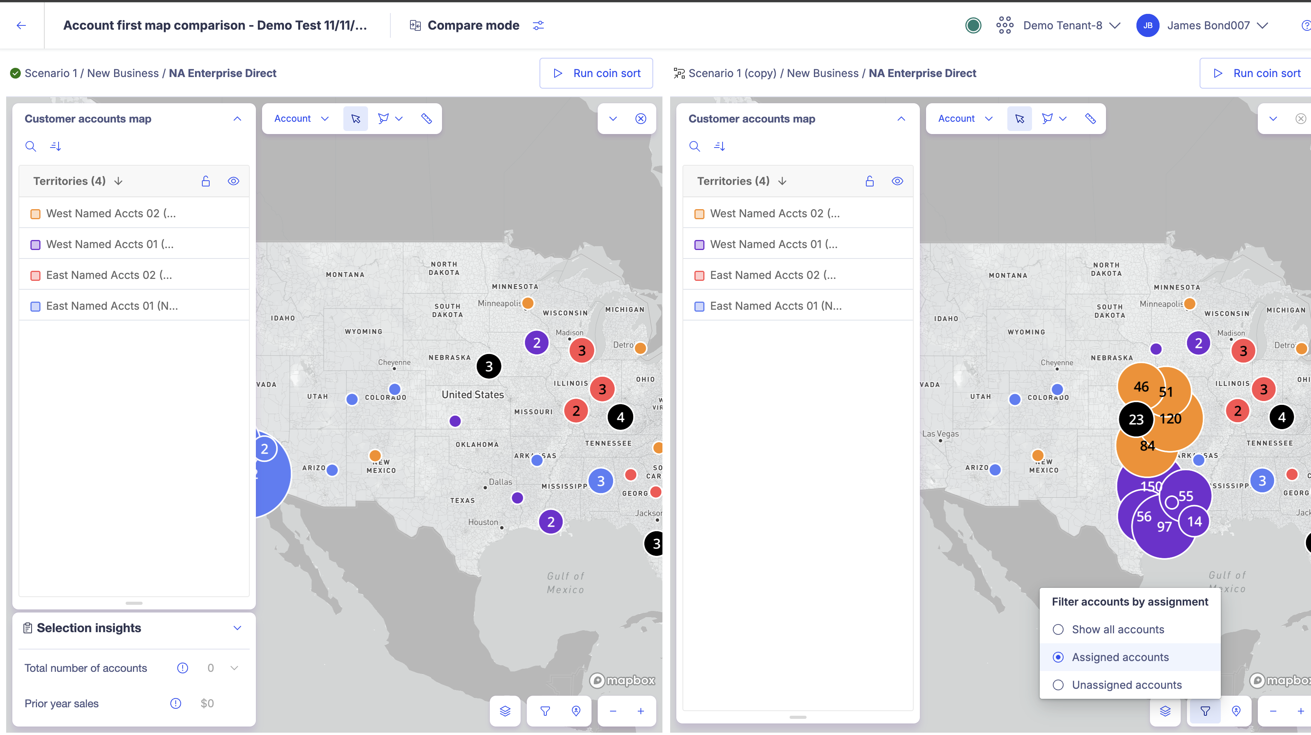Click the Compare mode icon
The image size is (1311, 735).
coord(415,25)
